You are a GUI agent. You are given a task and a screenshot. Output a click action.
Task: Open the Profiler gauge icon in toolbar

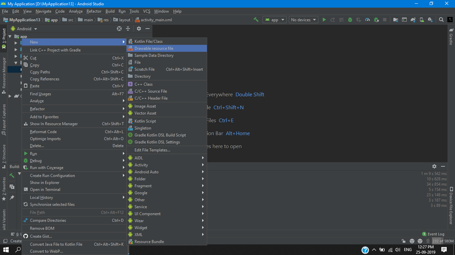point(367,20)
